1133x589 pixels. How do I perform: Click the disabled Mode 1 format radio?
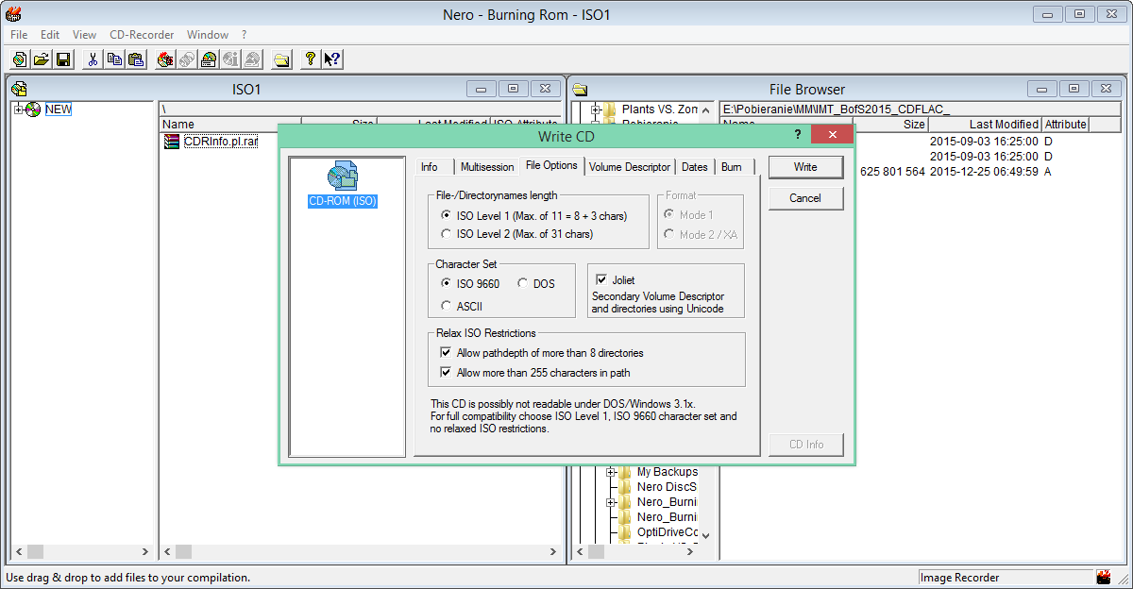coord(669,215)
